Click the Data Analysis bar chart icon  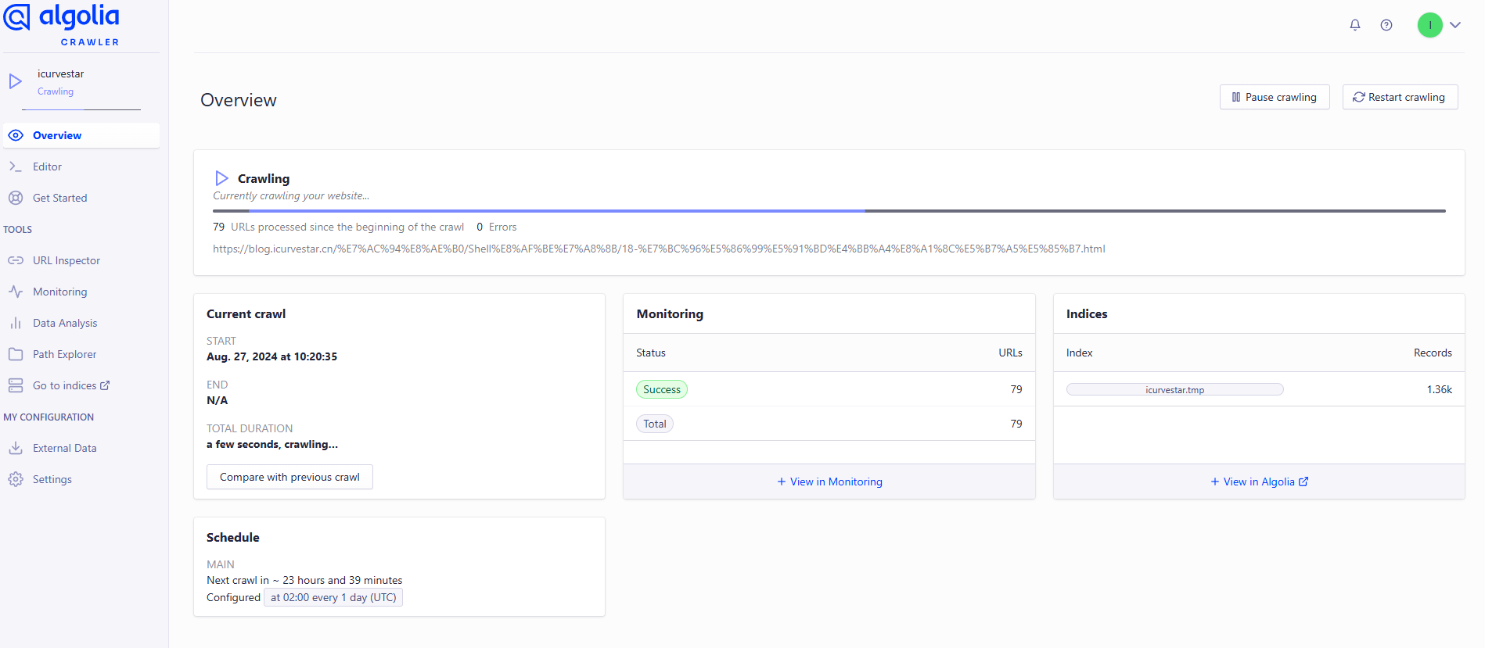pyautogui.click(x=16, y=323)
